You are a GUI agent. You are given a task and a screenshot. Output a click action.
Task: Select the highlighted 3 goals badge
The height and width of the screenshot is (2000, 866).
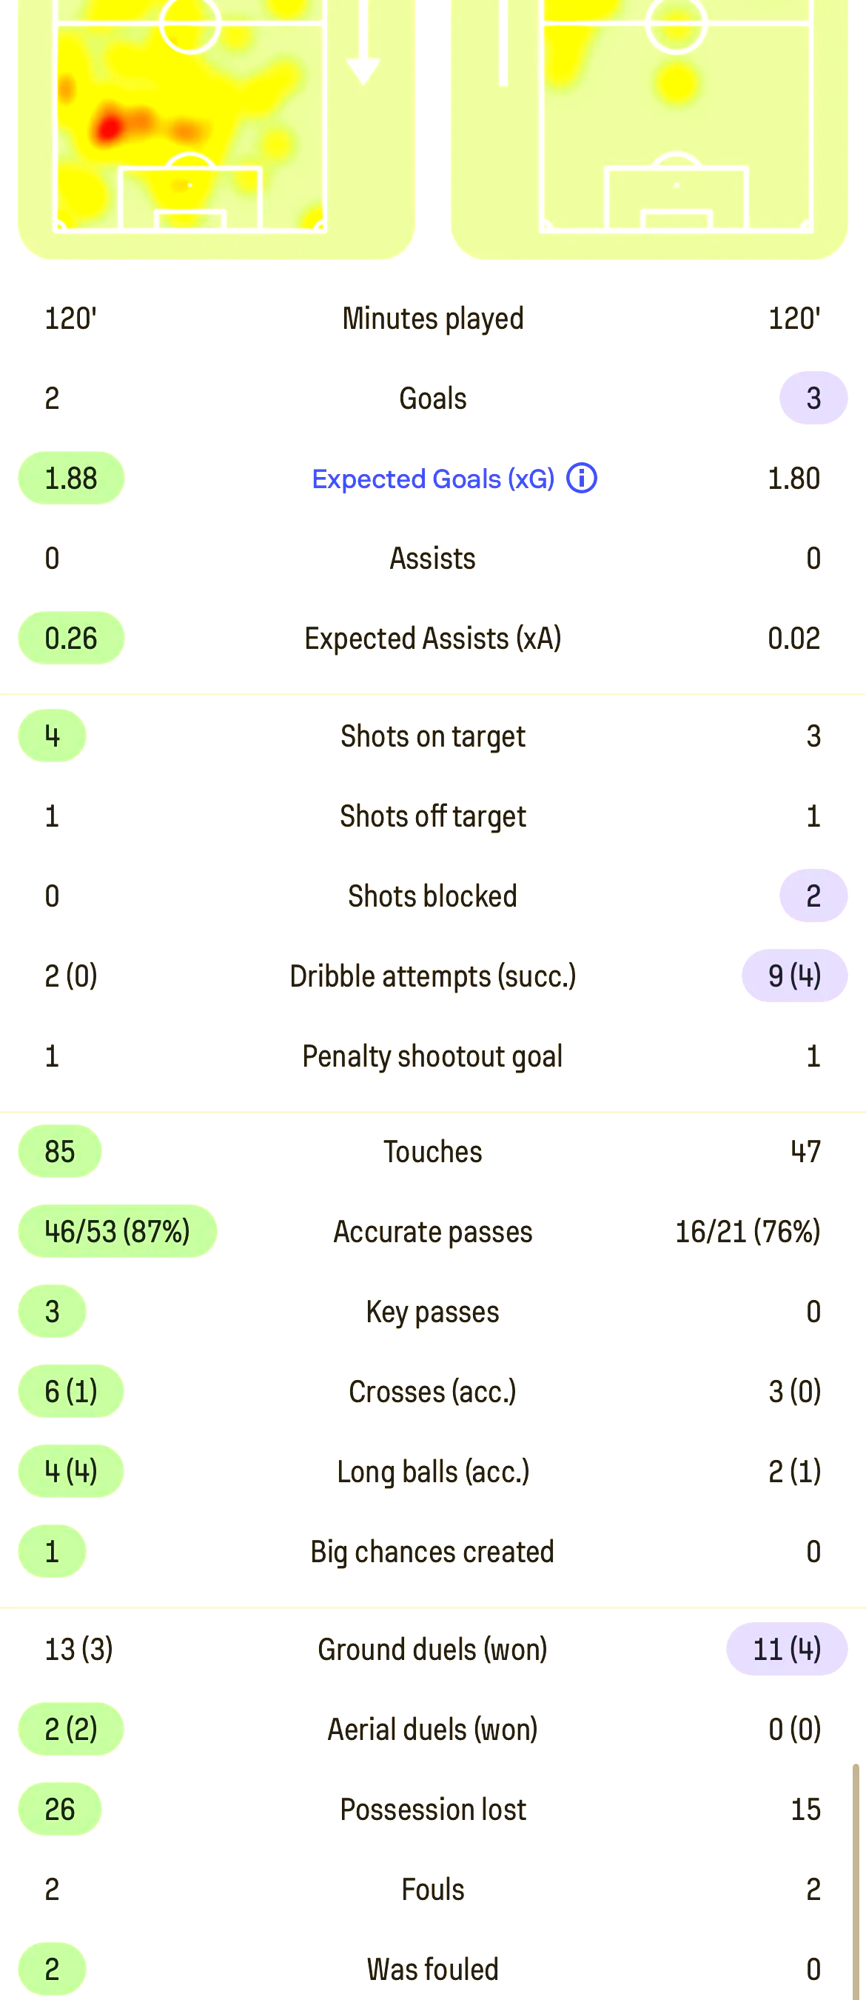[x=813, y=399]
